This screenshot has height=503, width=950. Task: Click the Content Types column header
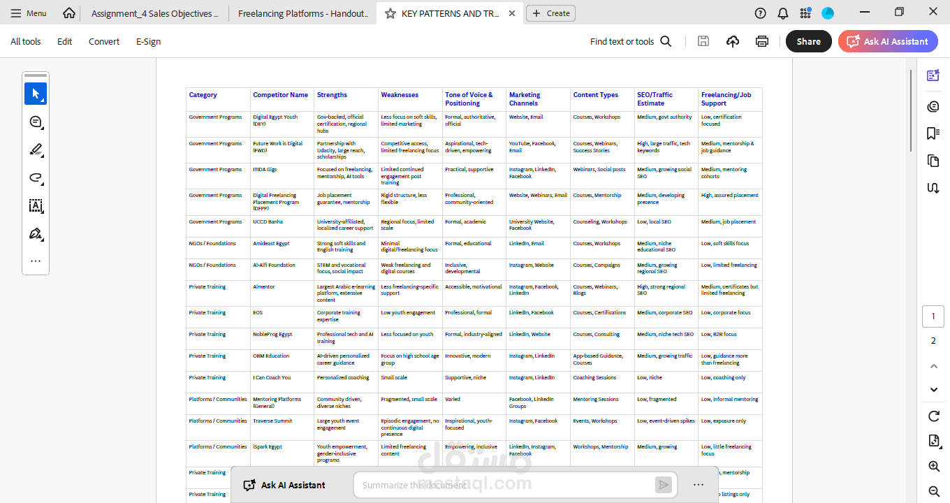(596, 95)
